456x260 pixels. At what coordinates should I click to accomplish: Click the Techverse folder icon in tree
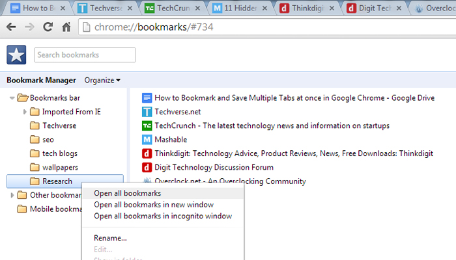tap(35, 125)
